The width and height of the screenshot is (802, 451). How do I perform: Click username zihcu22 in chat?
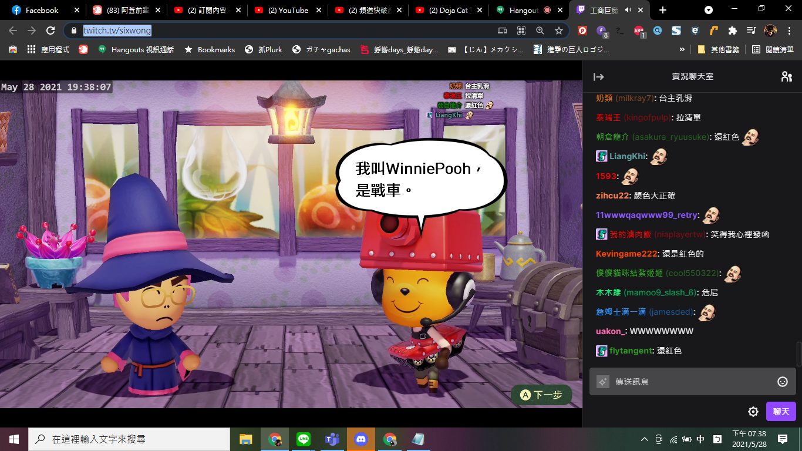tap(612, 196)
